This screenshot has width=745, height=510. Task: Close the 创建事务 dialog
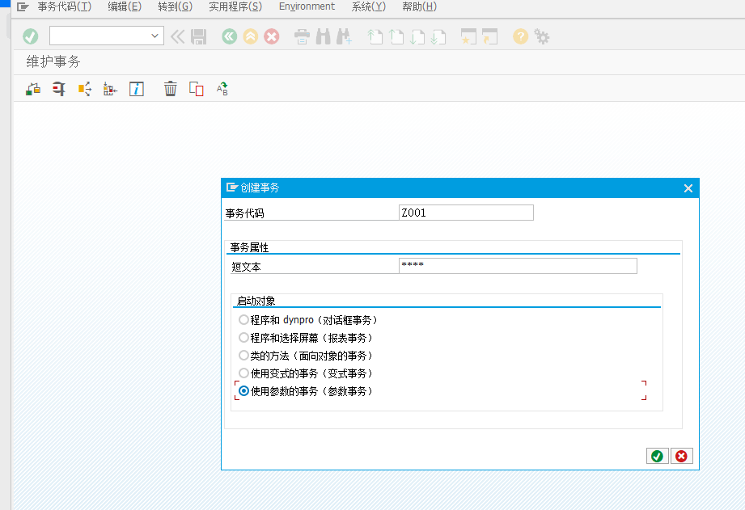[x=688, y=188]
